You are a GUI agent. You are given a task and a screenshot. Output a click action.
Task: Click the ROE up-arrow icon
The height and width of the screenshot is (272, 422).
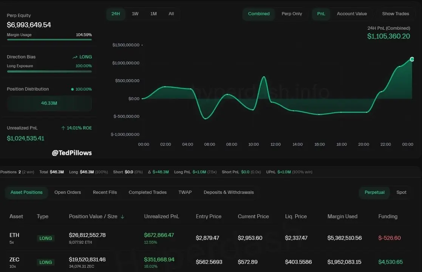coord(63,128)
